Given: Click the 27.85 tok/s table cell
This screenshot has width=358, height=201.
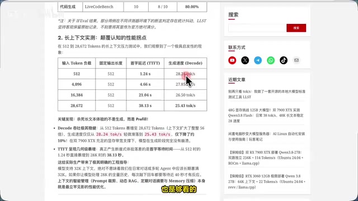Looking at the screenshot, I should (185, 84).
